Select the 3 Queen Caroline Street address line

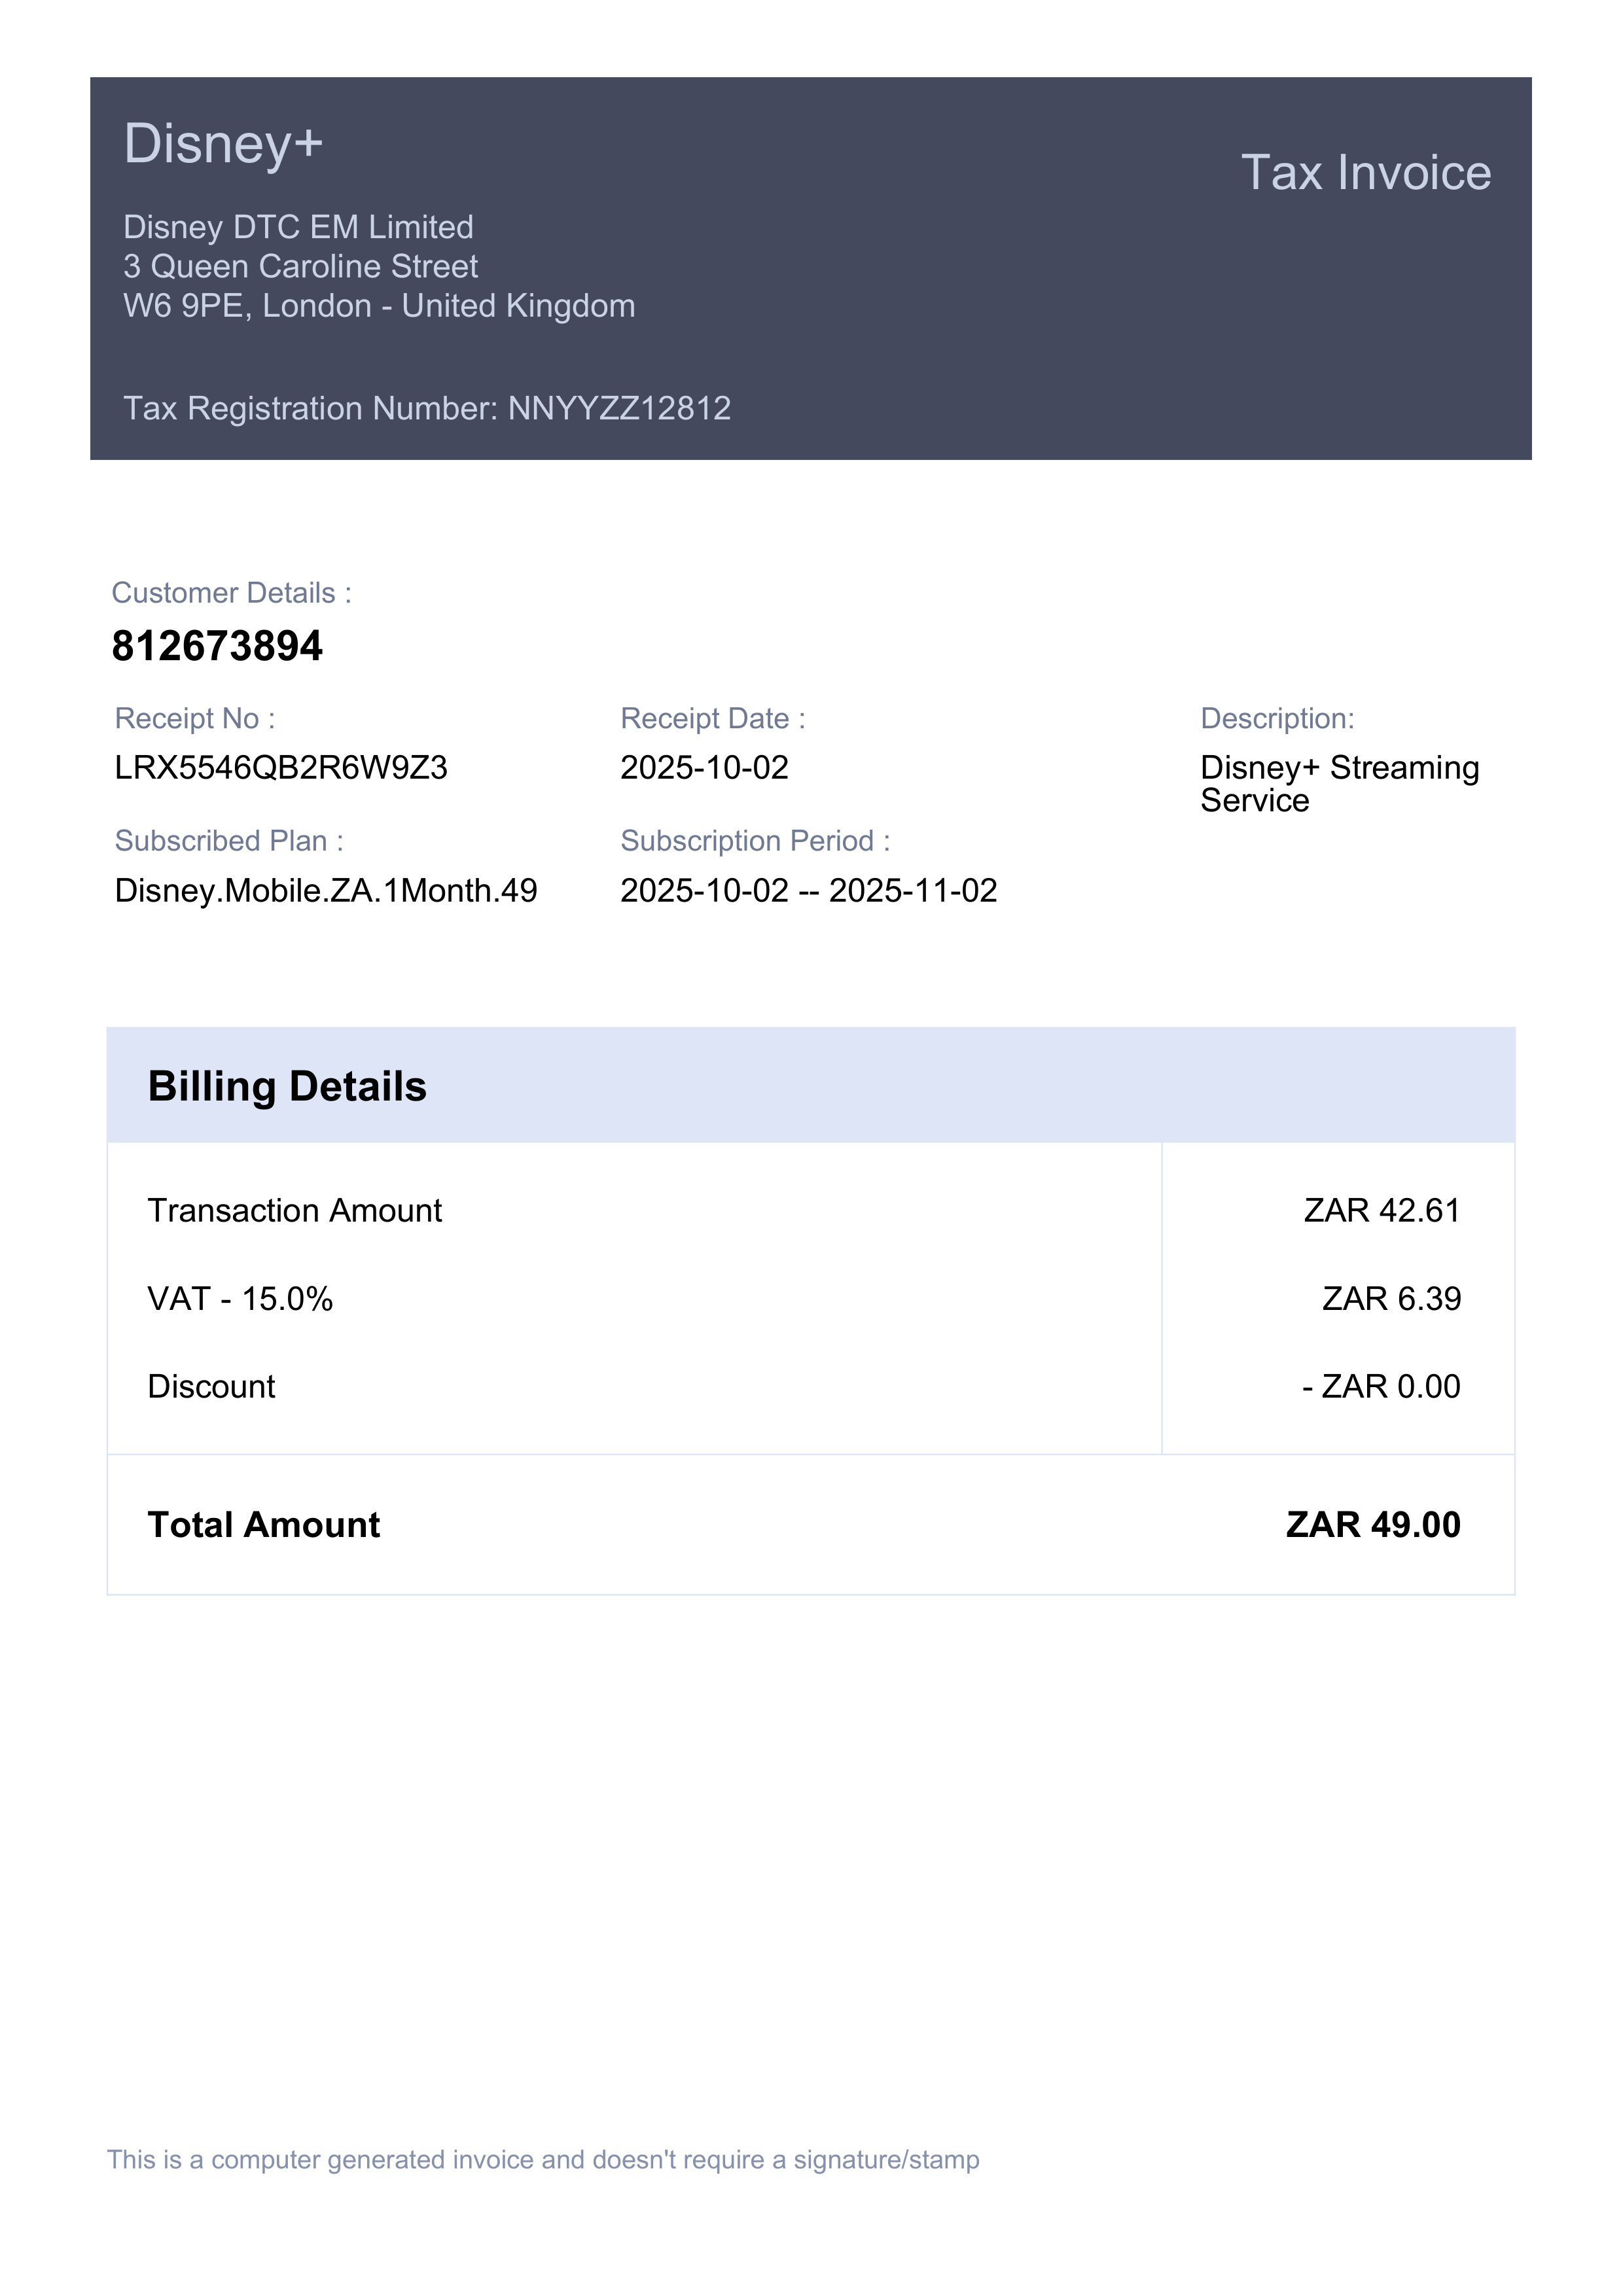click(300, 267)
